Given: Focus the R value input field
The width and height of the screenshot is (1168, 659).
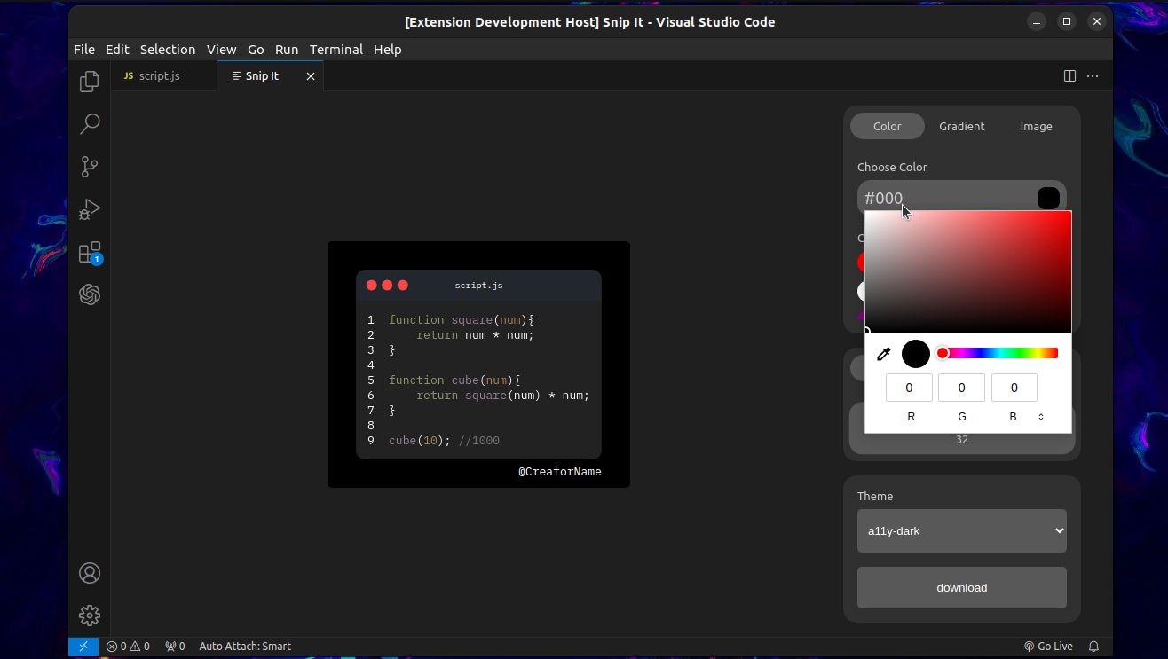Looking at the screenshot, I should (x=910, y=388).
